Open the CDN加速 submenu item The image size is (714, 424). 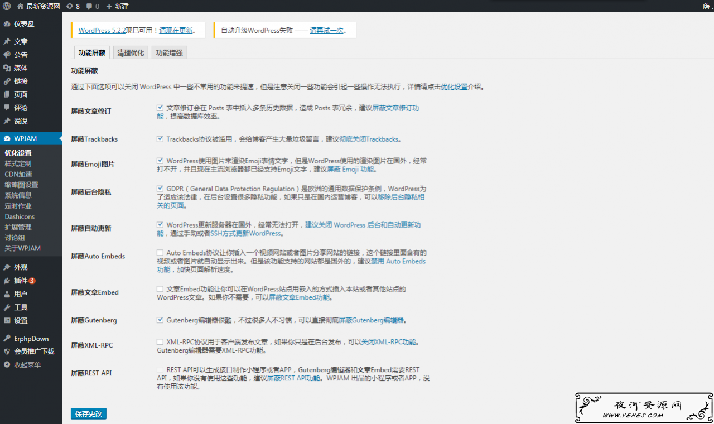point(18,174)
